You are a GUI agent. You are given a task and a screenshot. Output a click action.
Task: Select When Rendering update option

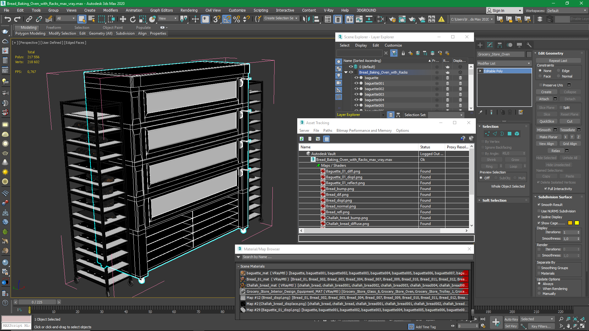click(x=540, y=289)
